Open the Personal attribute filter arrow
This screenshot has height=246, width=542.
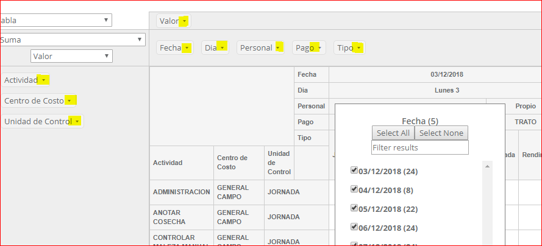coord(278,48)
